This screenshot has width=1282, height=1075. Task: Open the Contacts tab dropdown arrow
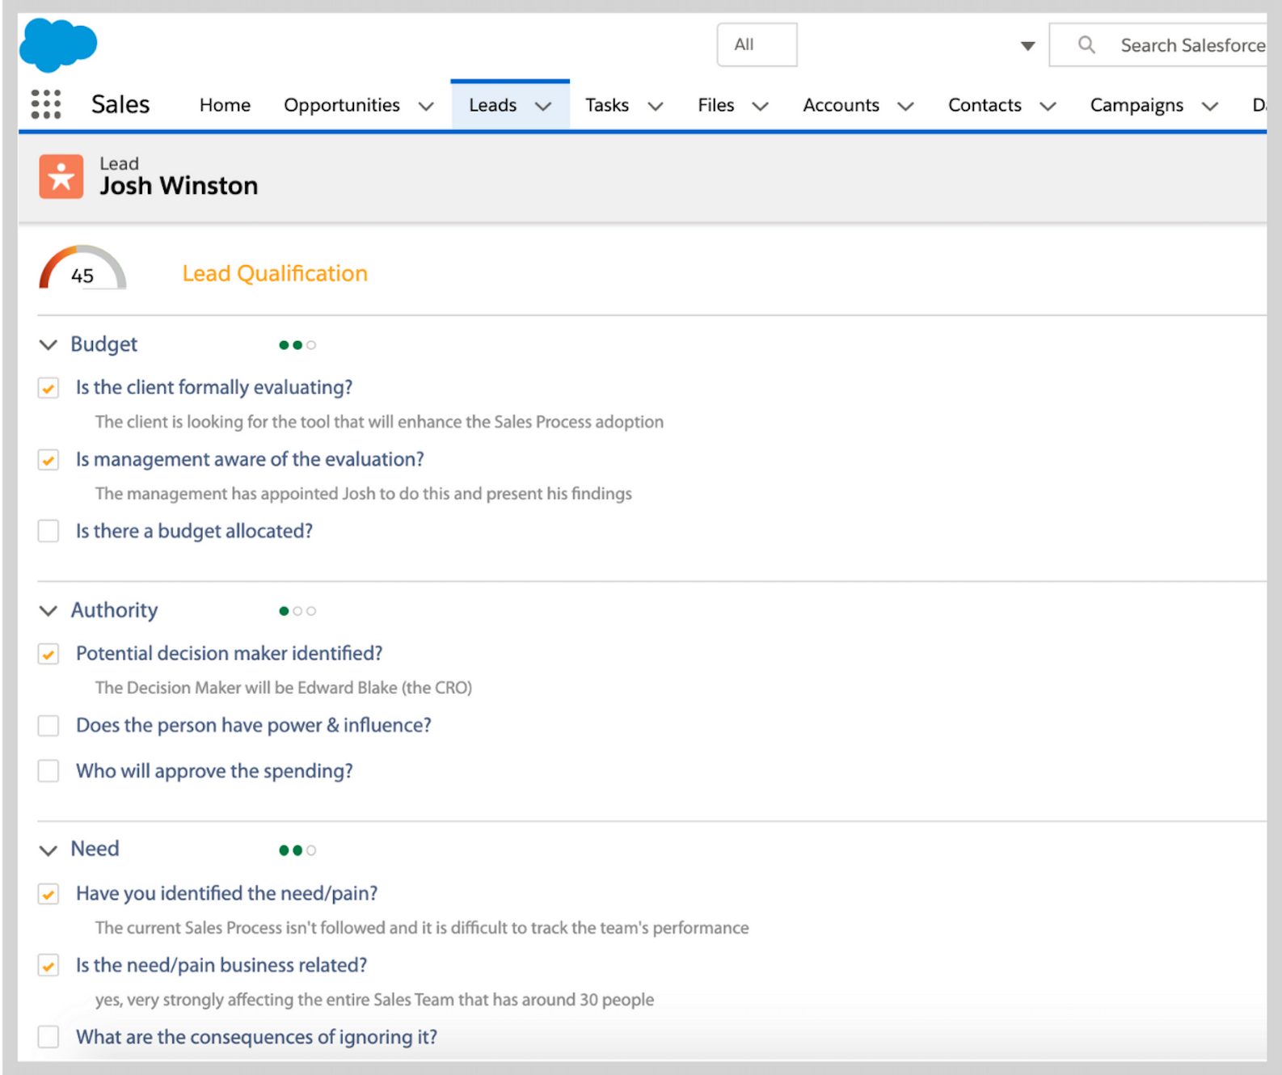coord(1048,106)
